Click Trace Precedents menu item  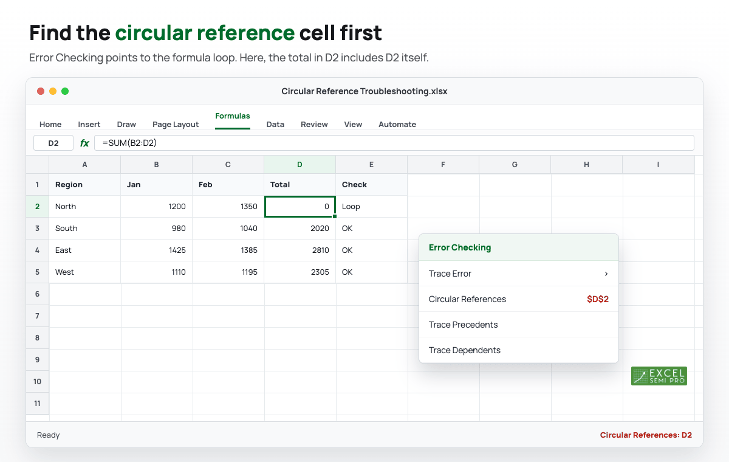point(519,325)
